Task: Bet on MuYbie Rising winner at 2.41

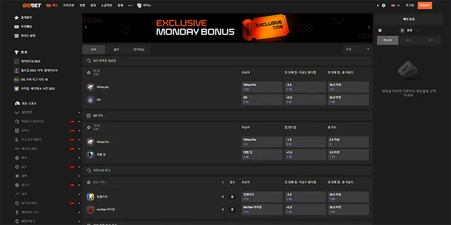Action: [x=262, y=209]
